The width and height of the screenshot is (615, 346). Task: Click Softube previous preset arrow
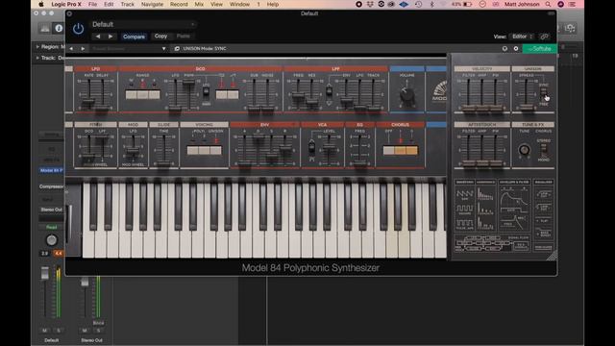(x=71, y=49)
